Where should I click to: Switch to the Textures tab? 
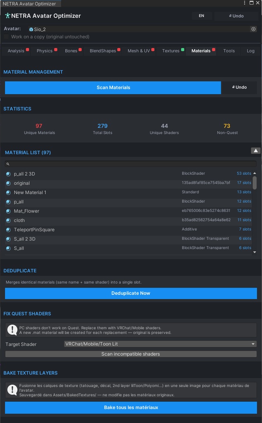coord(171,51)
